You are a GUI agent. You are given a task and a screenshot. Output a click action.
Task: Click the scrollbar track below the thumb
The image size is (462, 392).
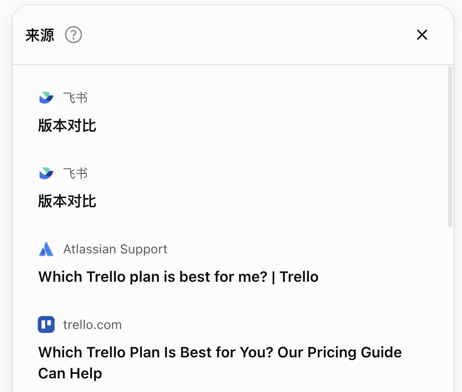coord(450,308)
